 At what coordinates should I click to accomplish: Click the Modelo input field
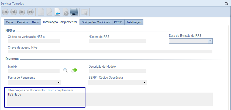point(34,71)
